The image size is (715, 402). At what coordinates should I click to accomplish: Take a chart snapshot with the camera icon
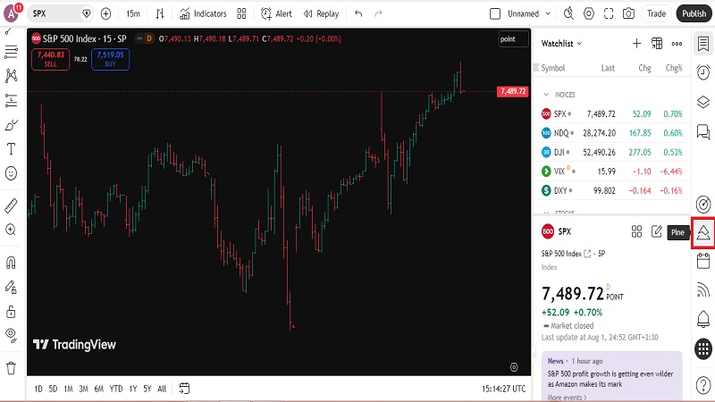[x=628, y=13]
